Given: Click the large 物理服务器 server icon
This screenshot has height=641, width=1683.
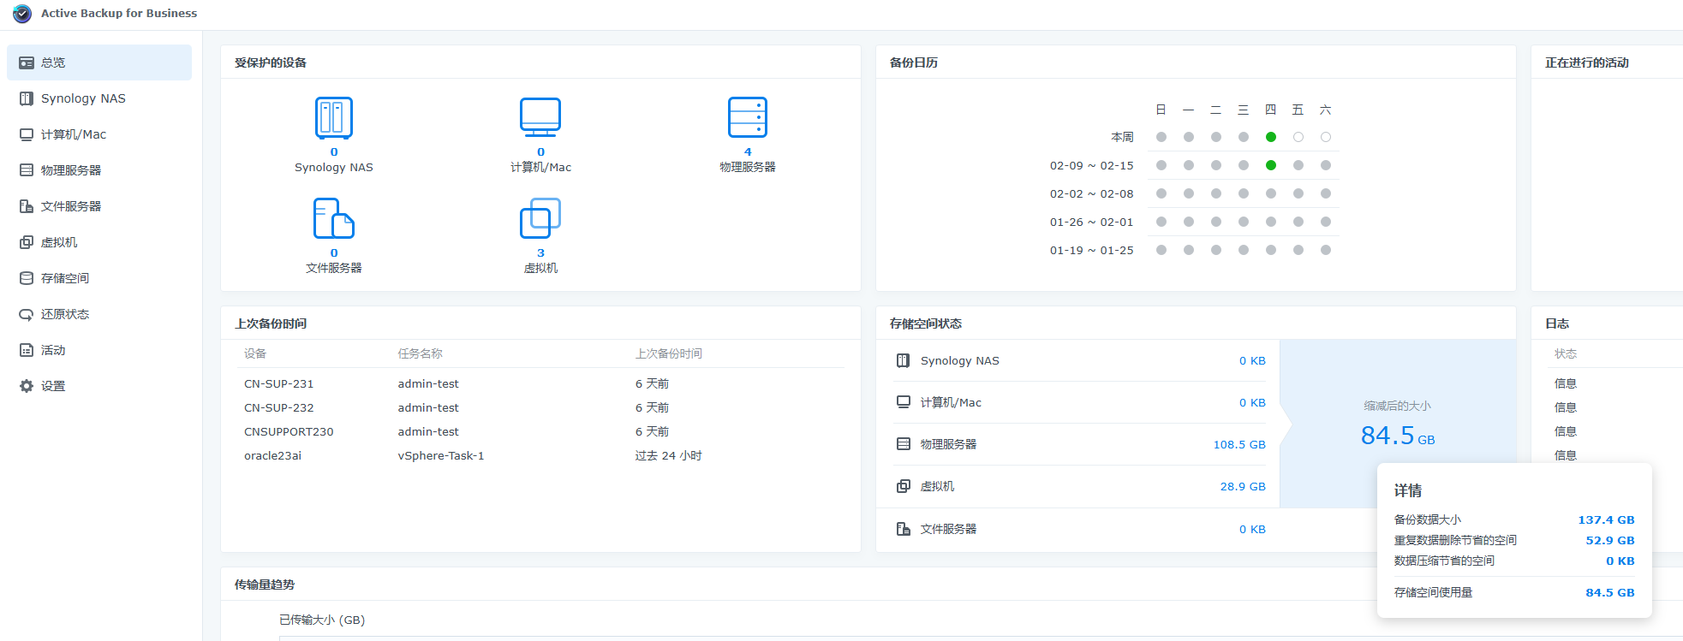Looking at the screenshot, I should pos(748,117).
